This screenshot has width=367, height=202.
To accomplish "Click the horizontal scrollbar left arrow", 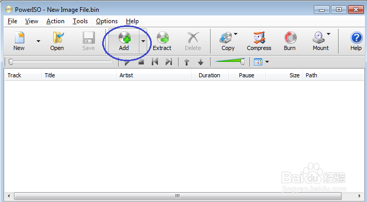I will tap(9, 196).
